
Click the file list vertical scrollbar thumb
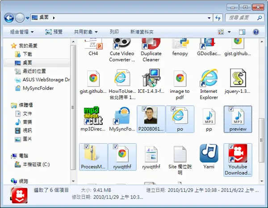(x=261, y=140)
